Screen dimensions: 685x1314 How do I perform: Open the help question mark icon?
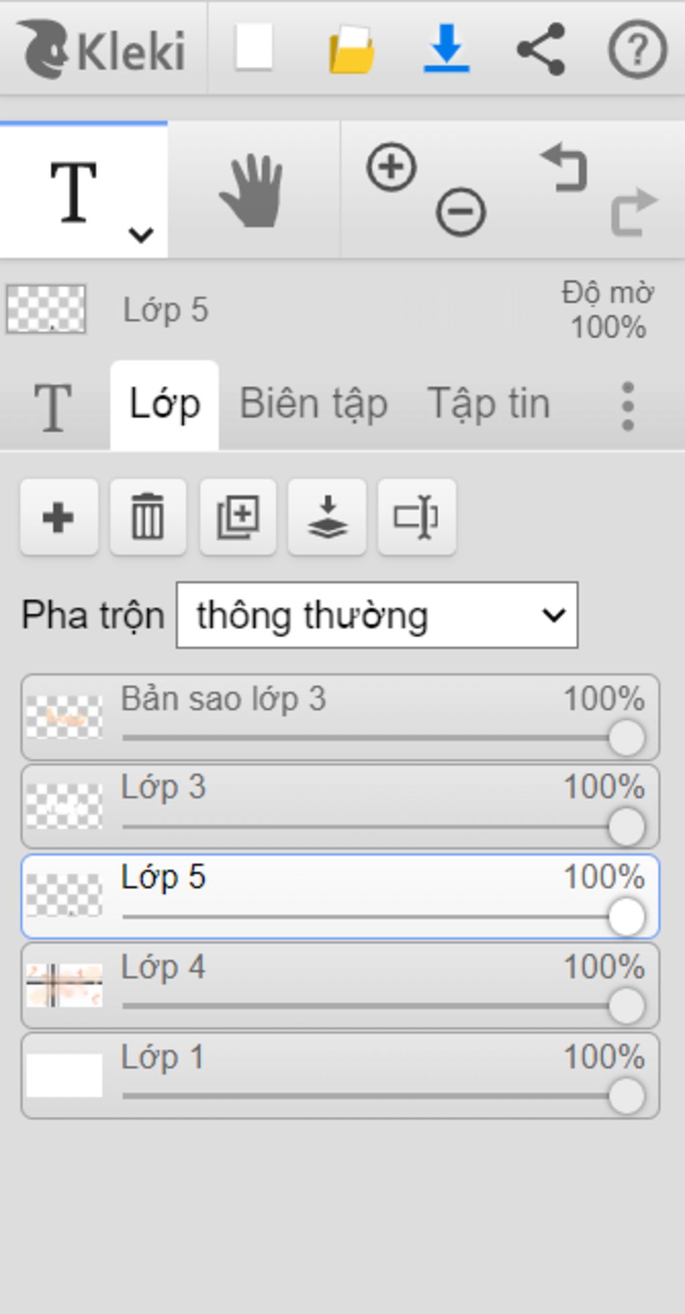pos(637,49)
